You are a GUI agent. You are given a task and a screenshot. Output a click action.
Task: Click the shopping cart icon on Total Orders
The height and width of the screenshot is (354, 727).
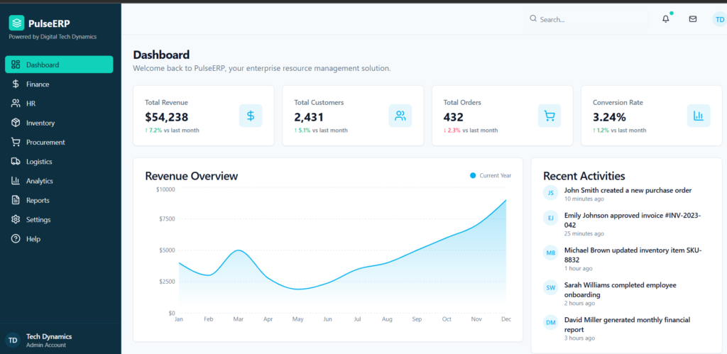(x=550, y=116)
